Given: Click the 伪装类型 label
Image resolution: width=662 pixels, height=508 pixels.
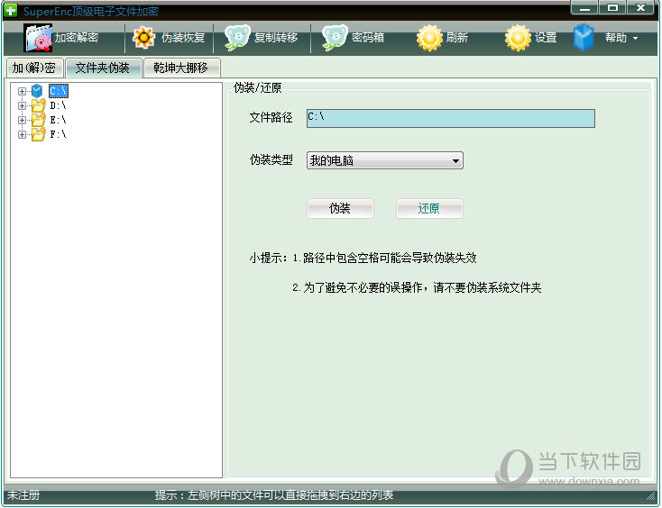Looking at the screenshot, I should click(271, 159).
